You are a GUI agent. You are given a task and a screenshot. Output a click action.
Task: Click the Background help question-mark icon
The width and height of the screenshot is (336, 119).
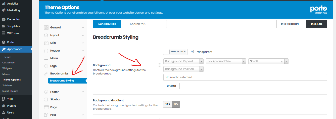(159, 65)
